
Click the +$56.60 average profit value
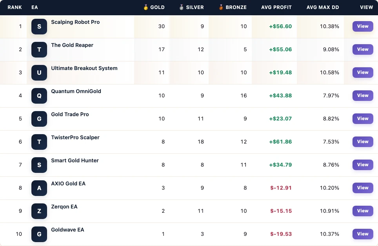click(280, 27)
